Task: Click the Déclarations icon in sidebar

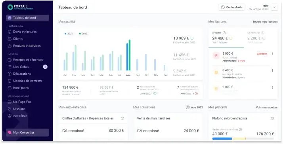Action: click(10, 74)
